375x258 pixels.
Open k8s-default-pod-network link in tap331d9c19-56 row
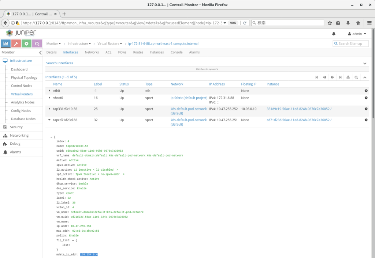click(x=189, y=111)
